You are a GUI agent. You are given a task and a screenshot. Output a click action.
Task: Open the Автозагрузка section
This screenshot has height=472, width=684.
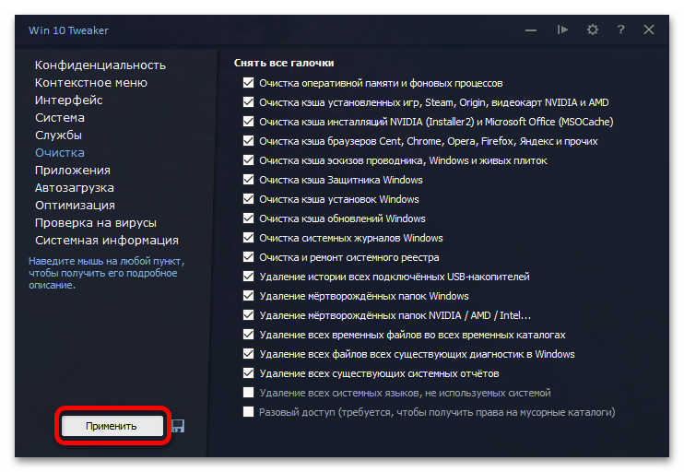tap(75, 187)
